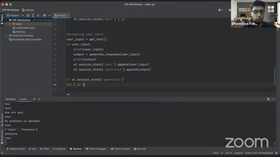Open Python Packages tool window
This screenshot has height=157, width=280.
click(x=96, y=149)
